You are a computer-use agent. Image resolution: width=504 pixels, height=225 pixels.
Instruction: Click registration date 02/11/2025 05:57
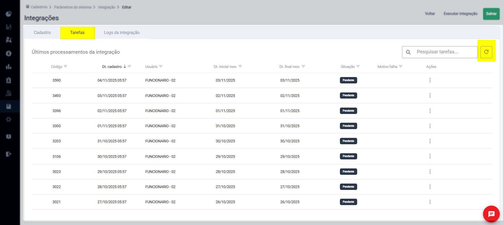click(x=112, y=111)
